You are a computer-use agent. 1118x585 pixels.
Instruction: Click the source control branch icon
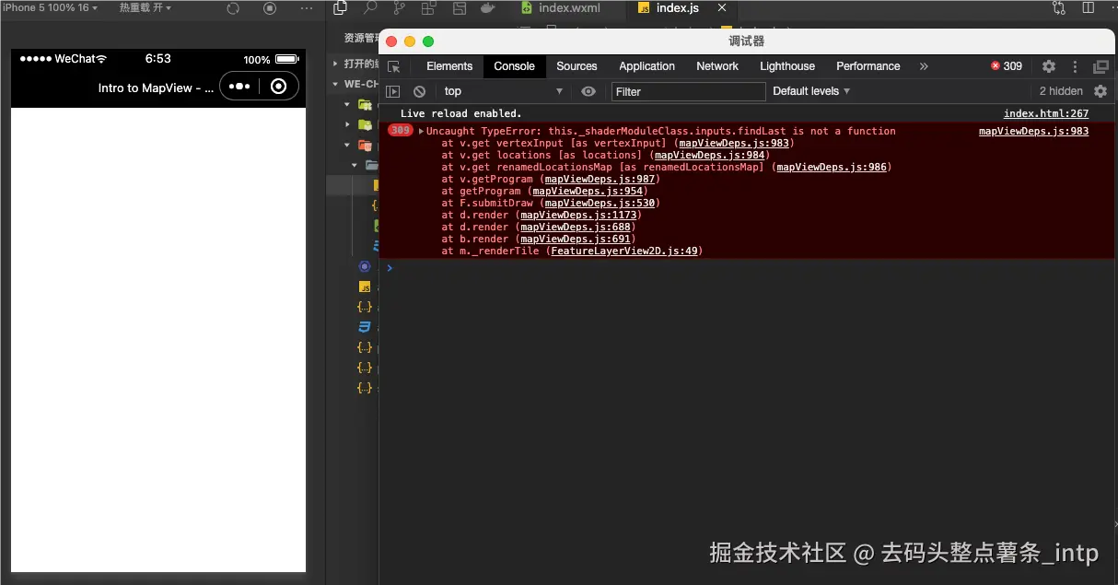398,8
